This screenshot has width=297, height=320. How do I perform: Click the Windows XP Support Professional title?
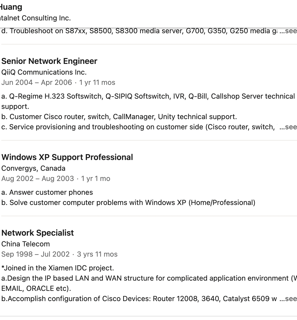pyautogui.click(x=67, y=157)
